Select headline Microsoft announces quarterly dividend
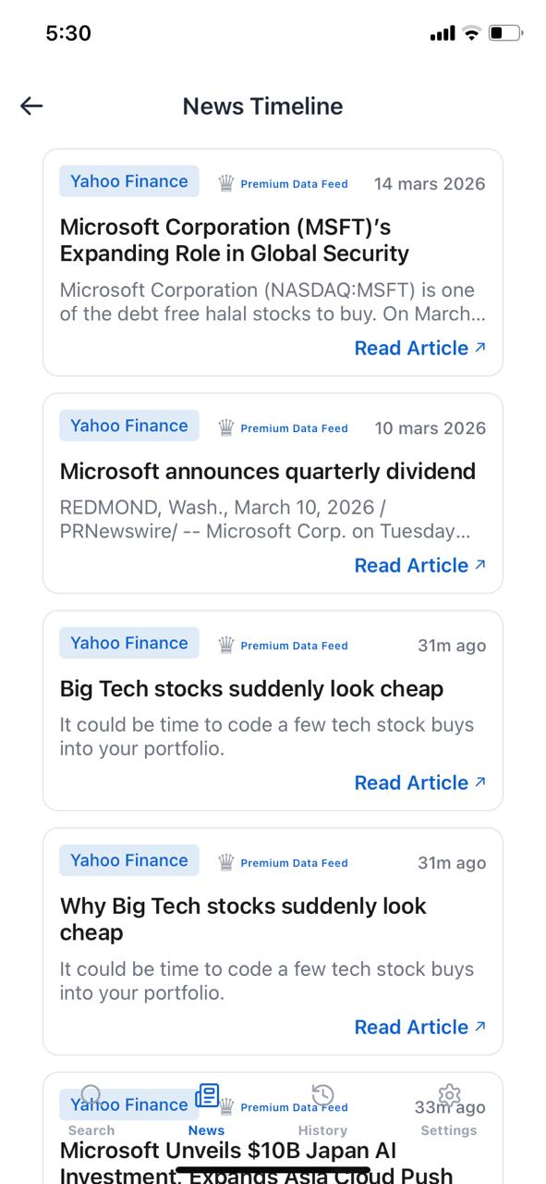 pyautogui.click(x=268, y=472)
